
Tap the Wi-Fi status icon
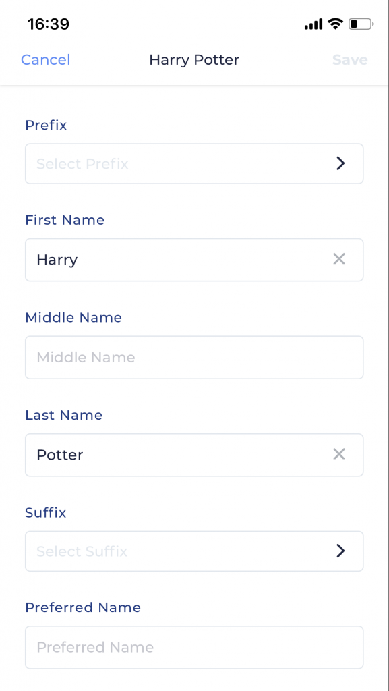(x=335, y=24)
